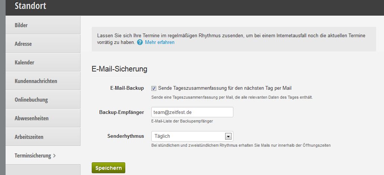The image size is (384, 175).
Task: Click the E-Mail-Sicherung section heading
Action: [119, 69]
